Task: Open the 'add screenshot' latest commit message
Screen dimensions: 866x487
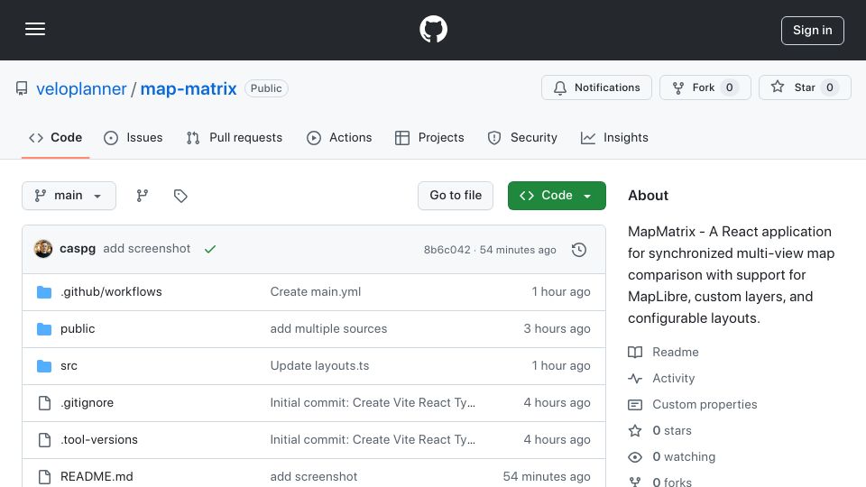Action: pos(147,249)
